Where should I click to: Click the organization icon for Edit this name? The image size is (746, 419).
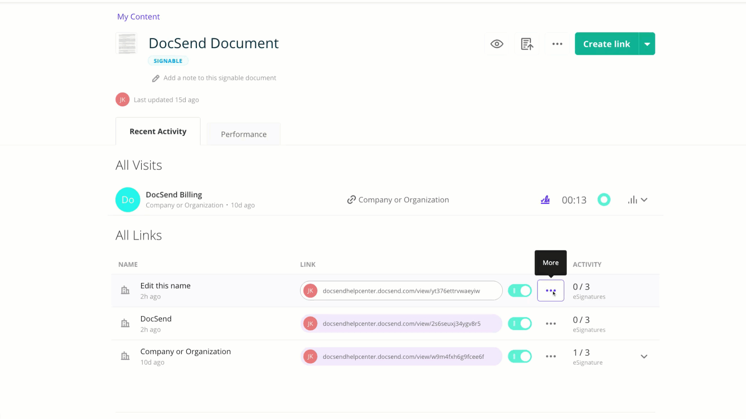tap(125, 290)
